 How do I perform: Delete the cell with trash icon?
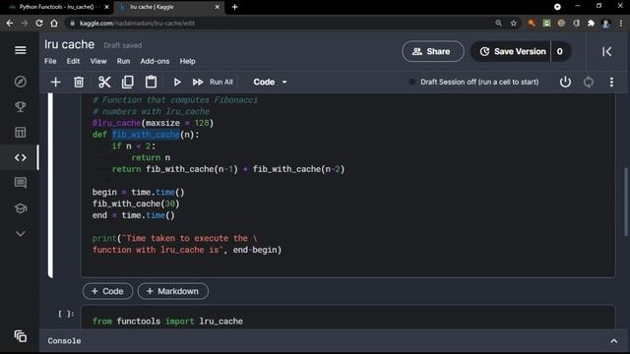click(x=79, y=82)
